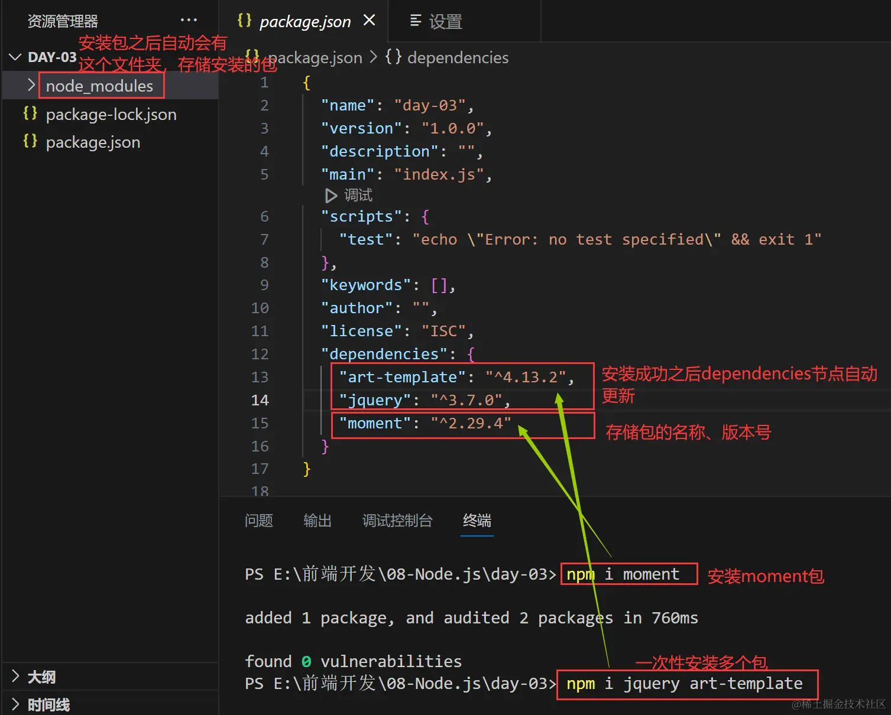Click line number 14 in the gutter
This screenshot has height=715, width=891.
point(260,400)
